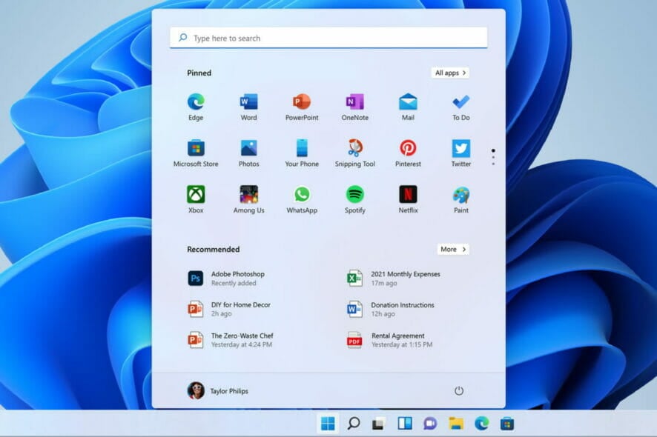Open the power options button
The height and width of the screenshot is (437, 657).
click(459, 390)
